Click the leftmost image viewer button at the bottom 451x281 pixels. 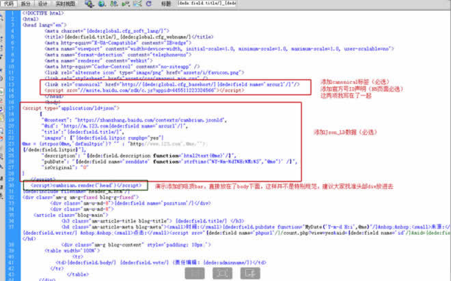pyautogui.click(x=195, y=272)
